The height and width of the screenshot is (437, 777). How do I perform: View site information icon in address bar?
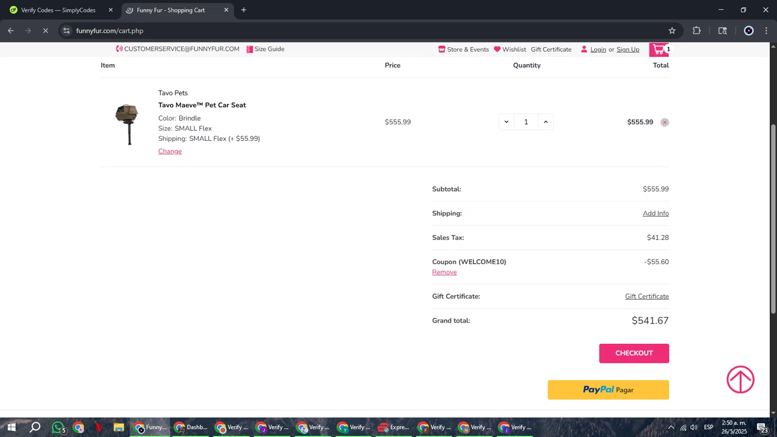click(66, 31)
